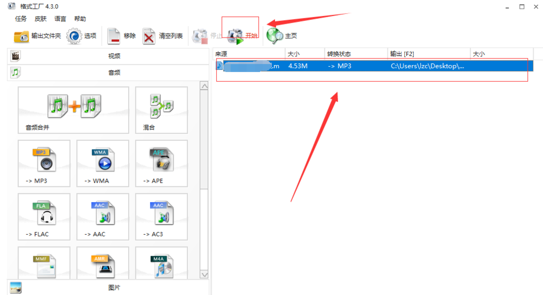
Task: Click the audio file icon in task row
Action: click(219, 66)
